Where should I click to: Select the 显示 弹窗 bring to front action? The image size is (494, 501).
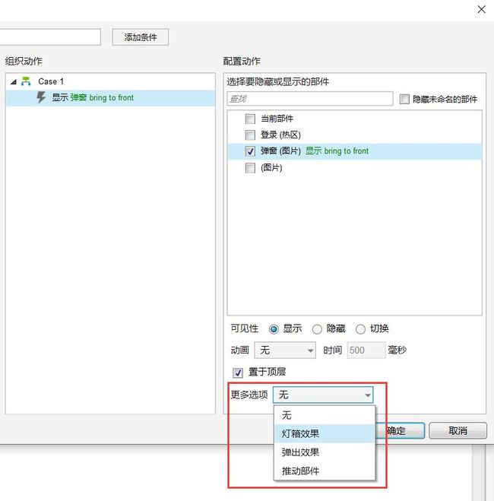click(110, 98)
